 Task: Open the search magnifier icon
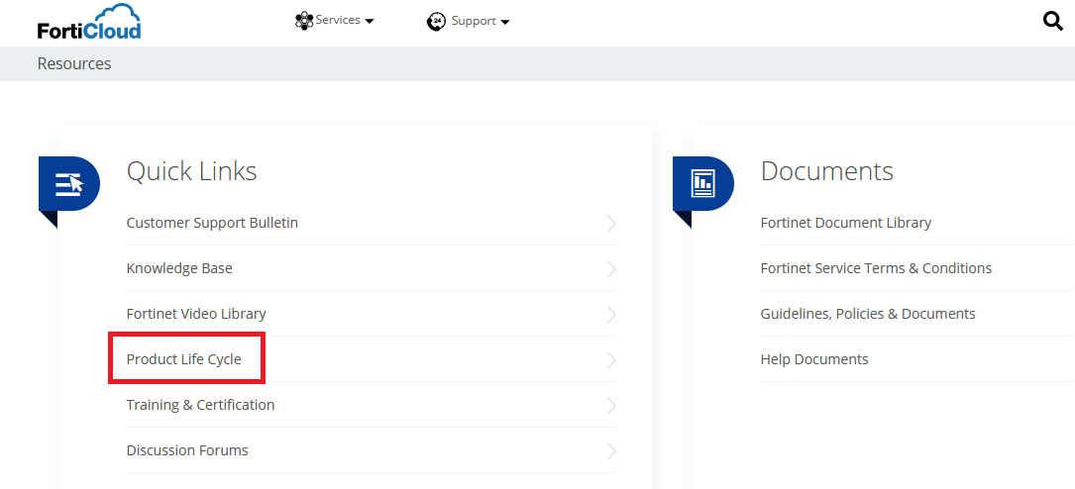1052,21
